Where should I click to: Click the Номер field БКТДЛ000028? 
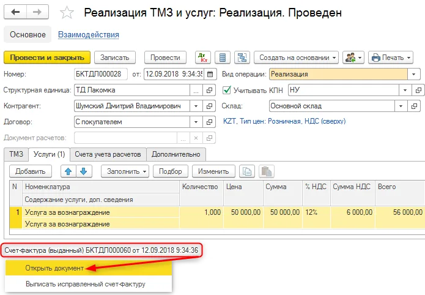(100, 74)
